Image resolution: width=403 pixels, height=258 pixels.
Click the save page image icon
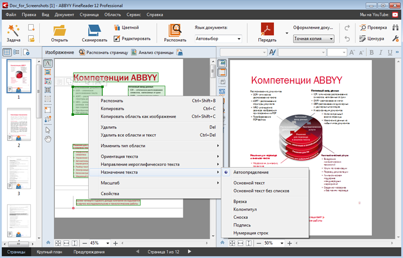coord(180,52)
